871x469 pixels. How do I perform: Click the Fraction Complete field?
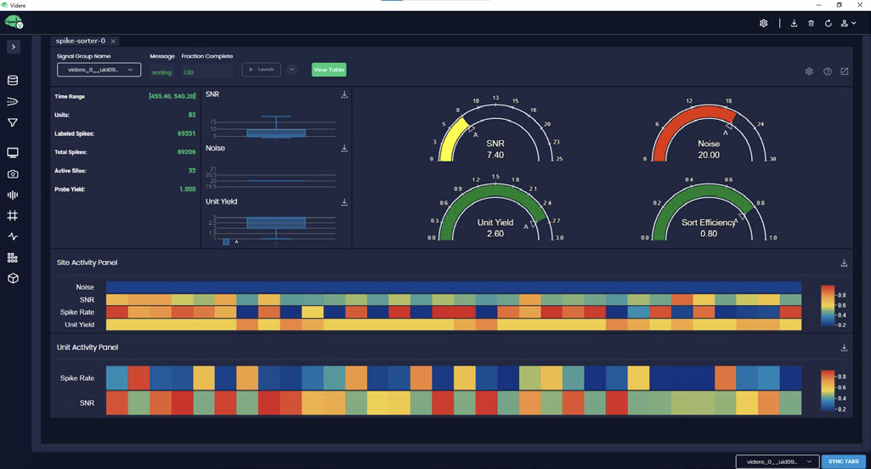pyautogui.click(x=207, y=72)
